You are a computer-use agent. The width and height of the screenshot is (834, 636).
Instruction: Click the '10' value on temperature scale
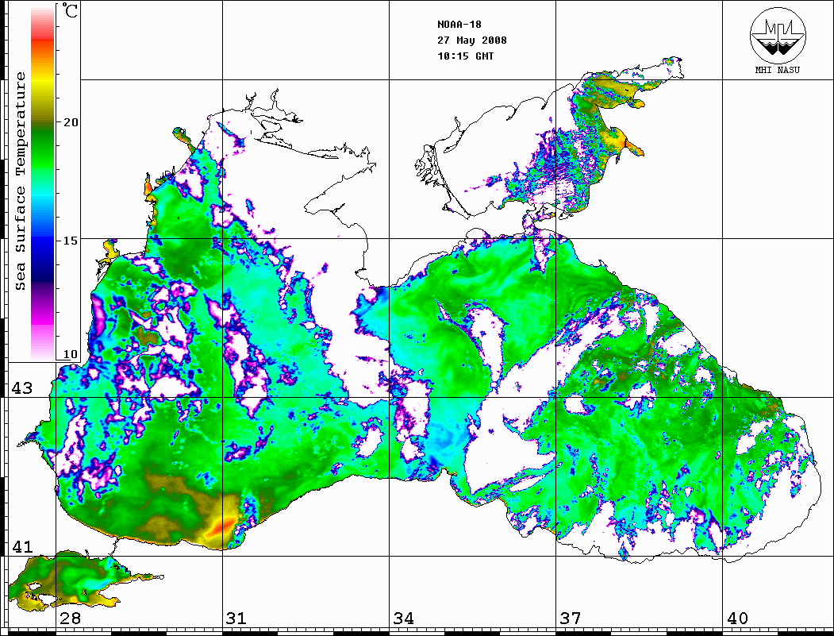click(70, 354)
